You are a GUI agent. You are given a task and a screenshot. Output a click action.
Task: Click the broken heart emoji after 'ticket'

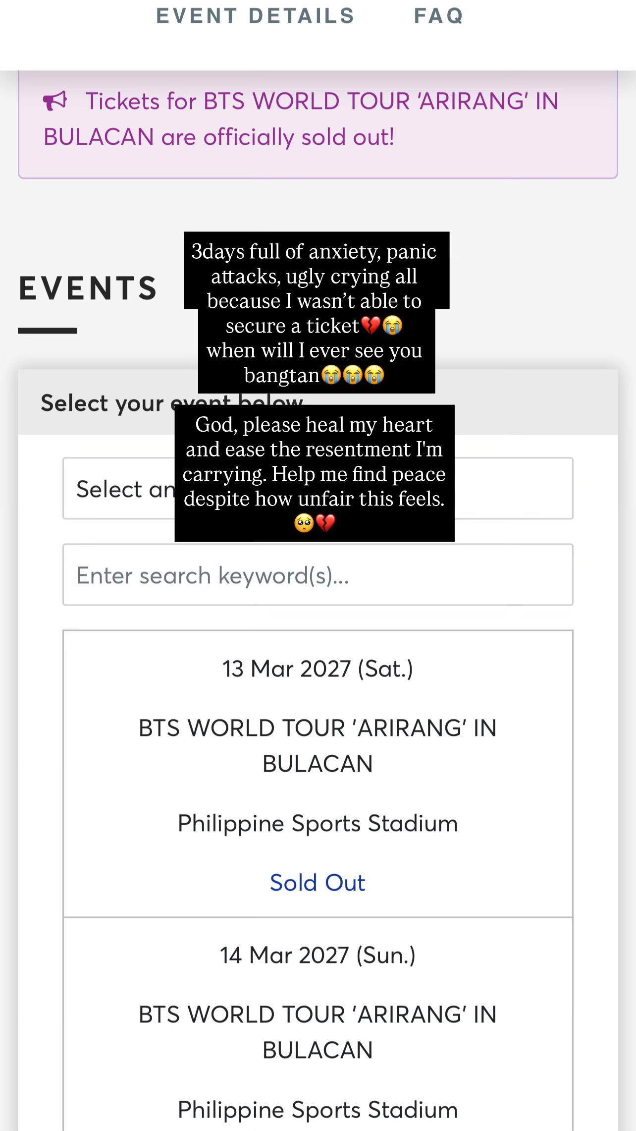371,326
